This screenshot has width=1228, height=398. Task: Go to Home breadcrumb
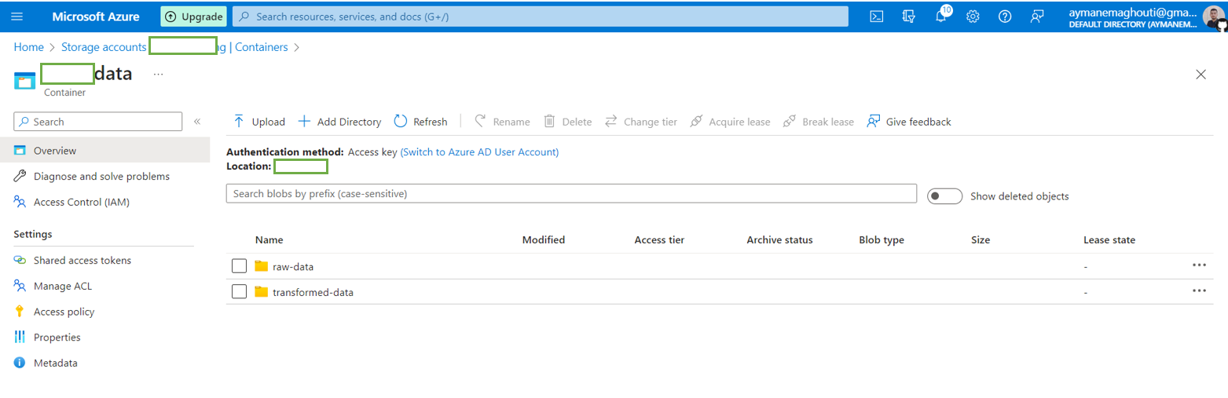[x=29, y=47]
